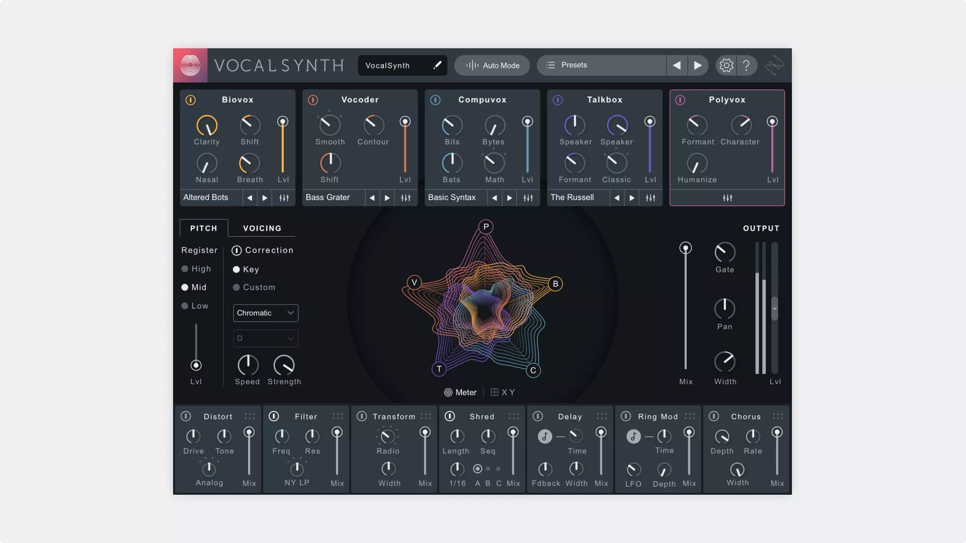The height and width of the screenshot is (543, 966).
Task: Toggle the Vocoder module power button
Action: (x=313, y=100)
